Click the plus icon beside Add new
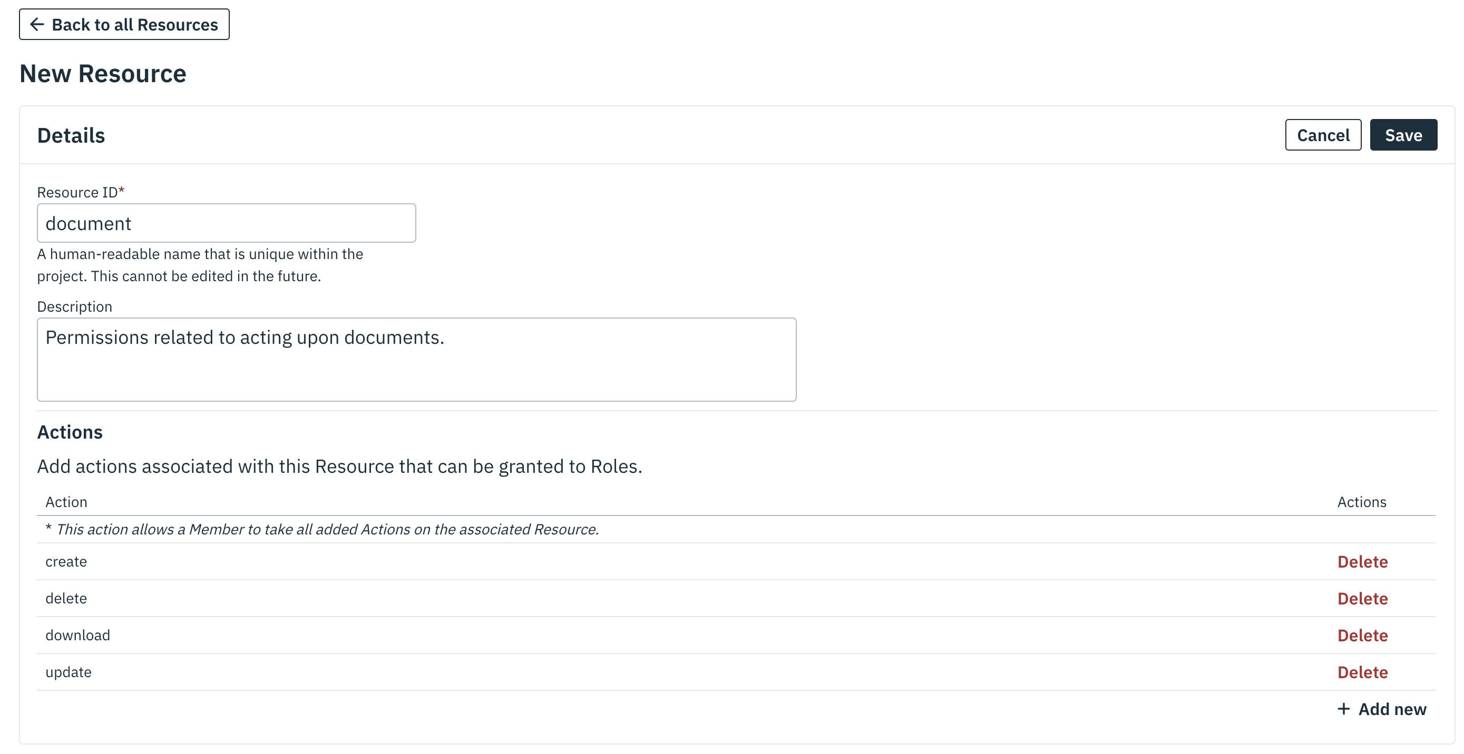This screenshot has width=1464, height=754. coord(1343,709)
